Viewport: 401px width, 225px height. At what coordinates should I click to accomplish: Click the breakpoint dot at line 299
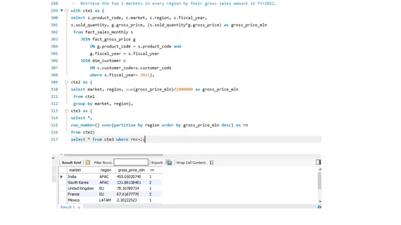tap(61, 10)
